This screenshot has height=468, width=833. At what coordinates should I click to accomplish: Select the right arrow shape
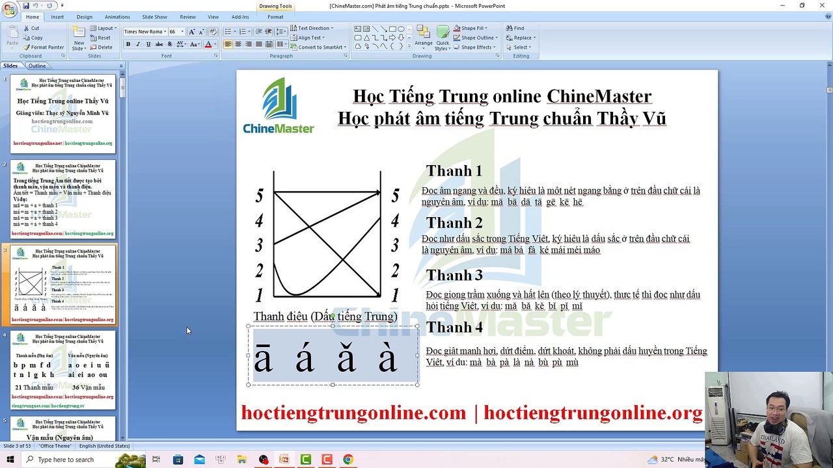(392, 38)
